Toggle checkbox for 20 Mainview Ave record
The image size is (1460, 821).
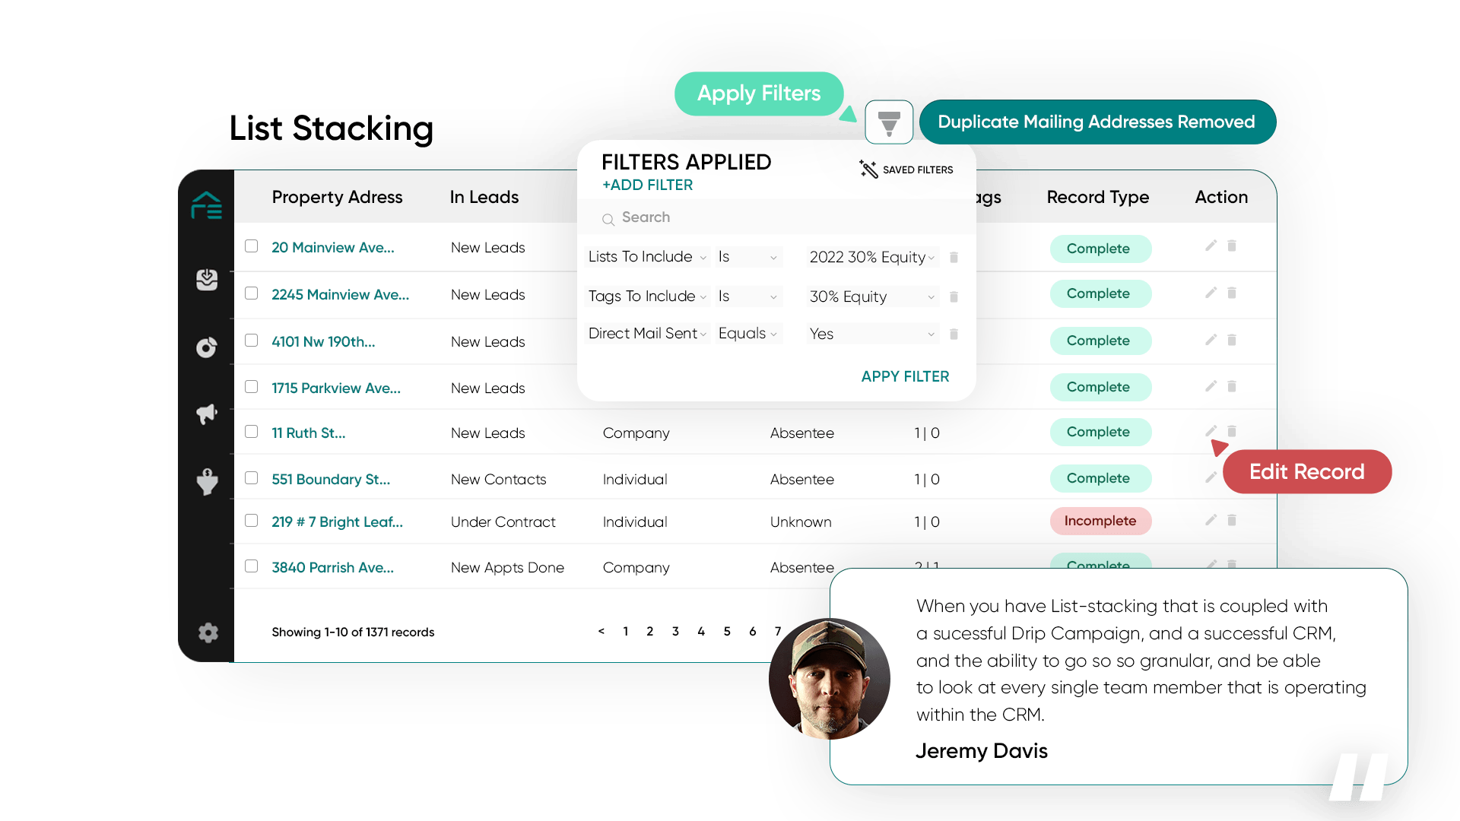click(252, 246)
